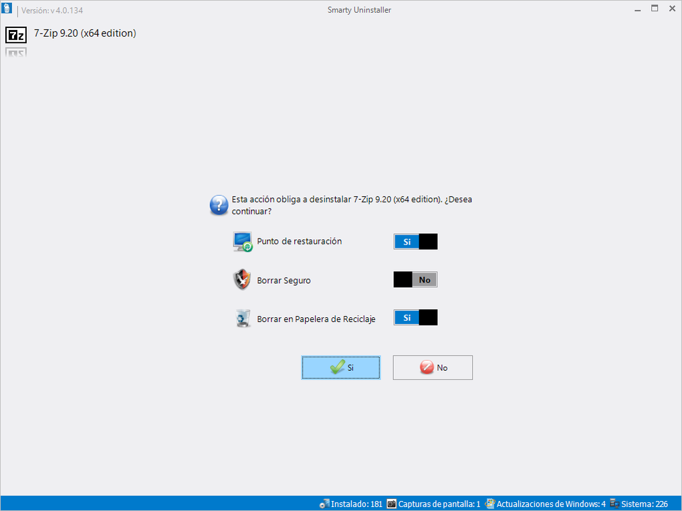
Task: Click the Punto de restauración label
Action: (x=300, y=241)
